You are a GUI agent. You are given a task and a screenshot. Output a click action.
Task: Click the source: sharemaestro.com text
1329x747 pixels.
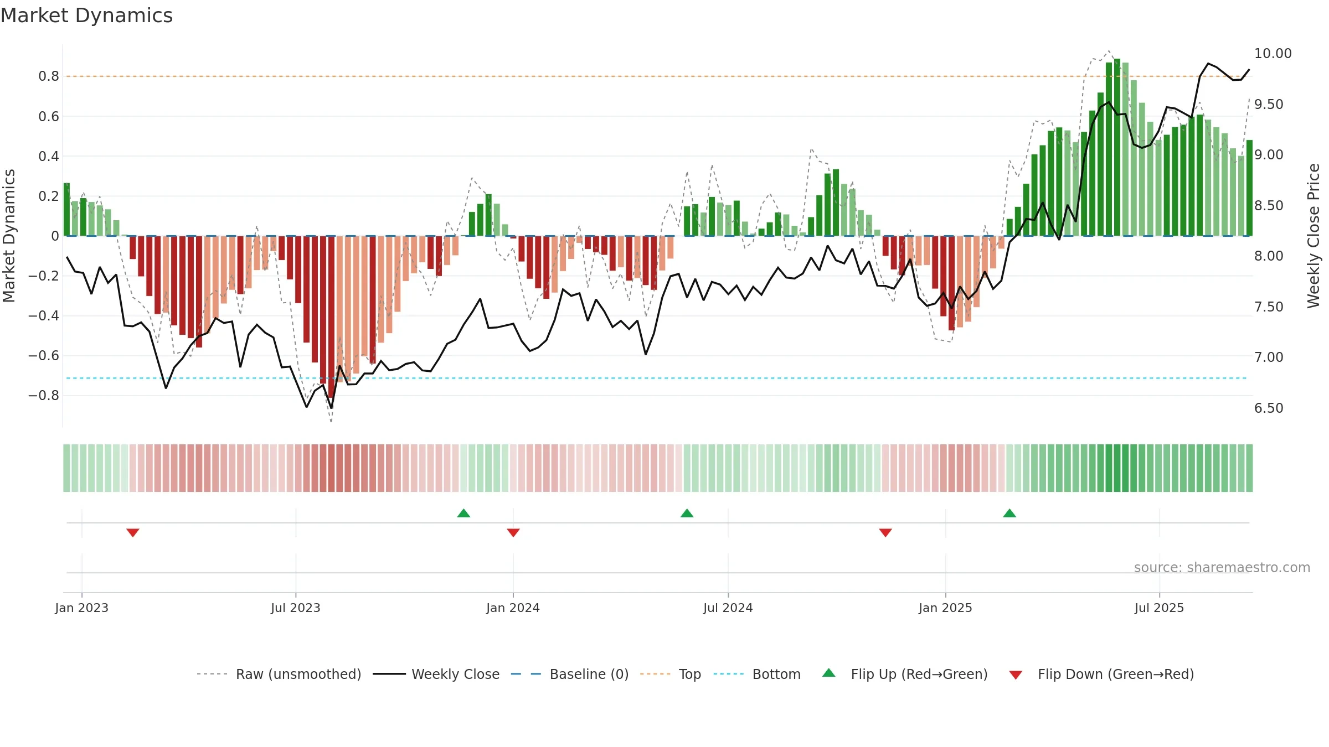coord(1222,567)
